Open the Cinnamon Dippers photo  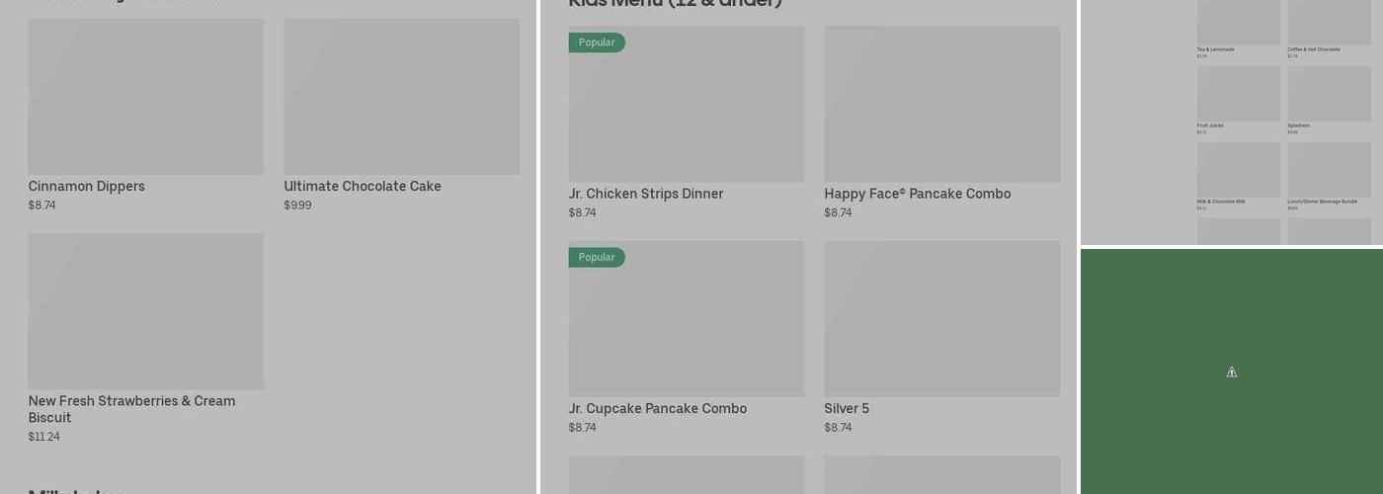pyautogui.click(x=146, y=97)
